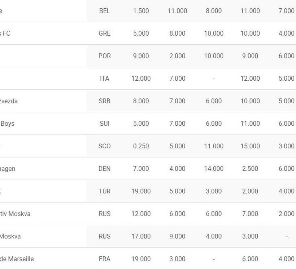The height and width of the screenshot is (269, 296).
Task: Open the team name ending in 'zvezda'
Action: pyautogui.click(x=9, y=101)
